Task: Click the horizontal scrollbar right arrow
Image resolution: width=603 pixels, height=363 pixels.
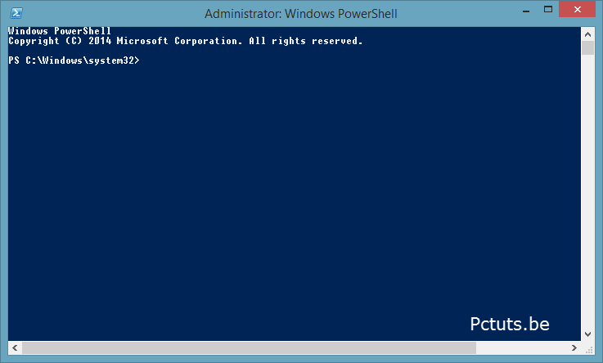Action: (574, 347)
